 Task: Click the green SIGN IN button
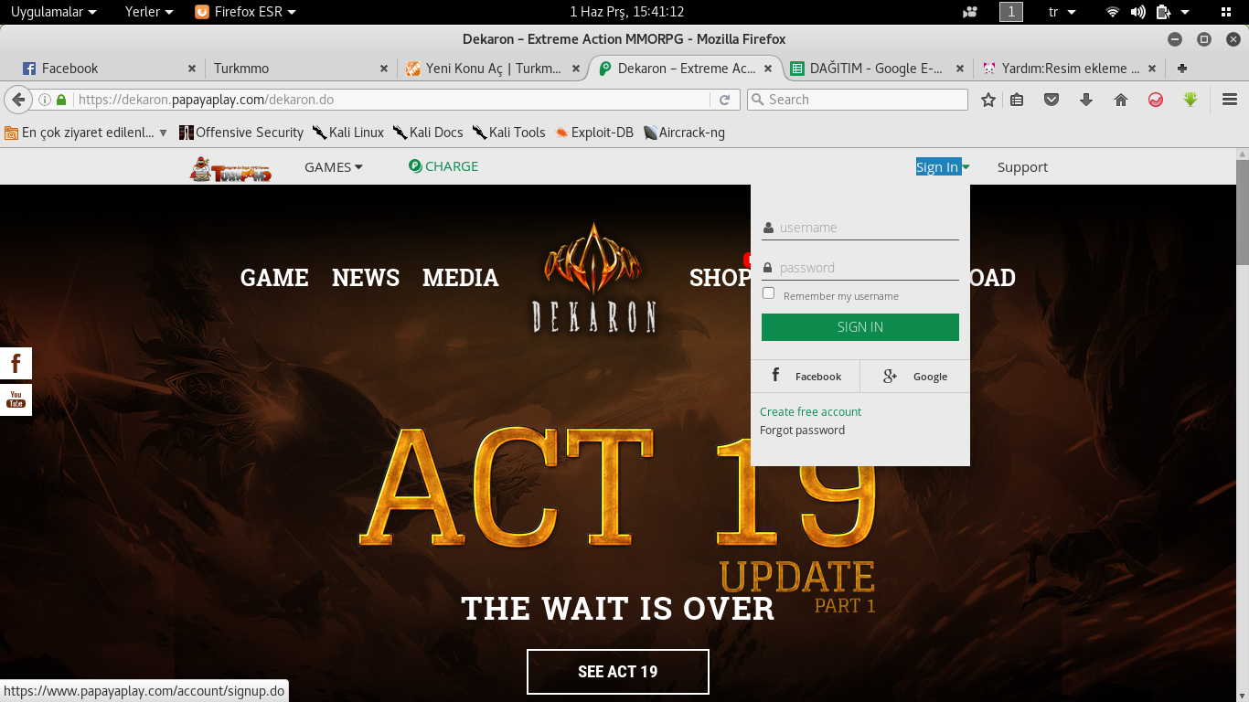click(x=860, y=327)
